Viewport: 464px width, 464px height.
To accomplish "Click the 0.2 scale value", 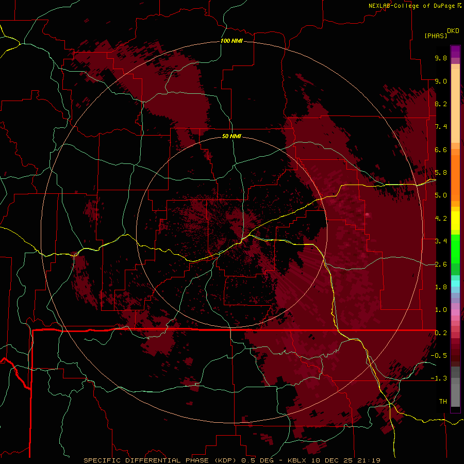I will 441,333.
